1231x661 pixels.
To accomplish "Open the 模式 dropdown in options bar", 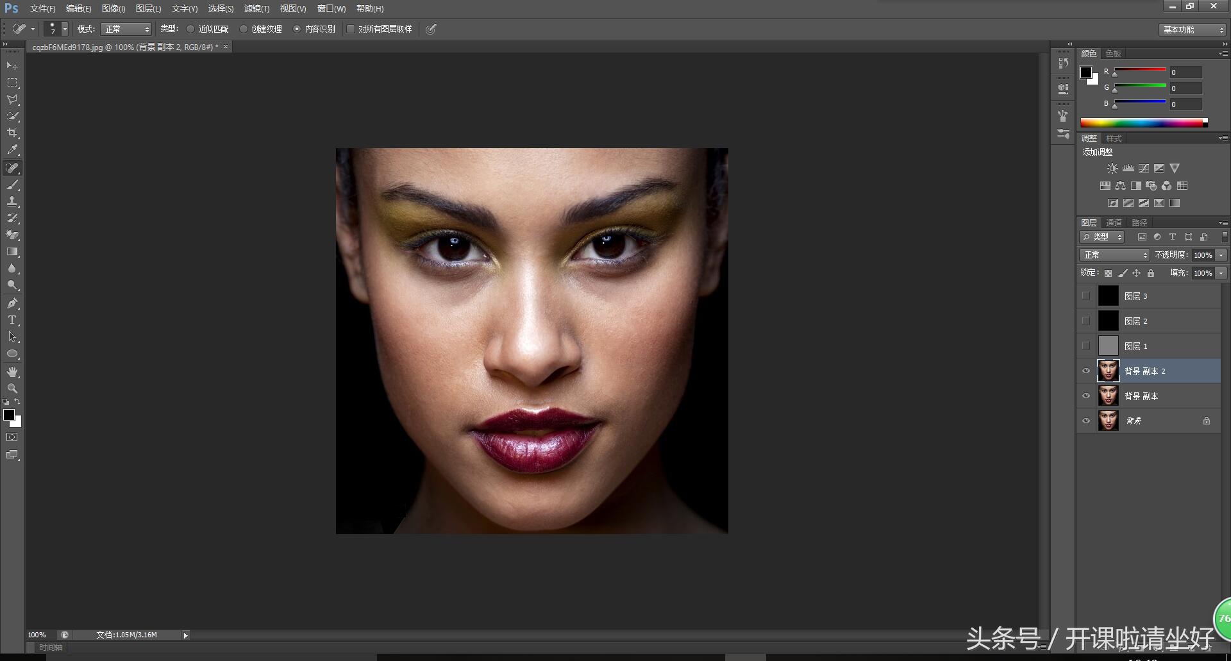I will point(126,29).
